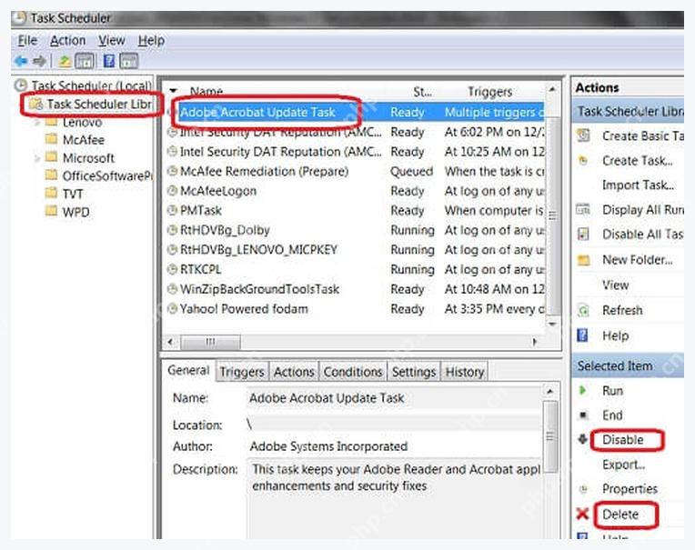695x550 pixels.
Task: Click the Task Scheduler (Local) clock icon
Action: 20,85
